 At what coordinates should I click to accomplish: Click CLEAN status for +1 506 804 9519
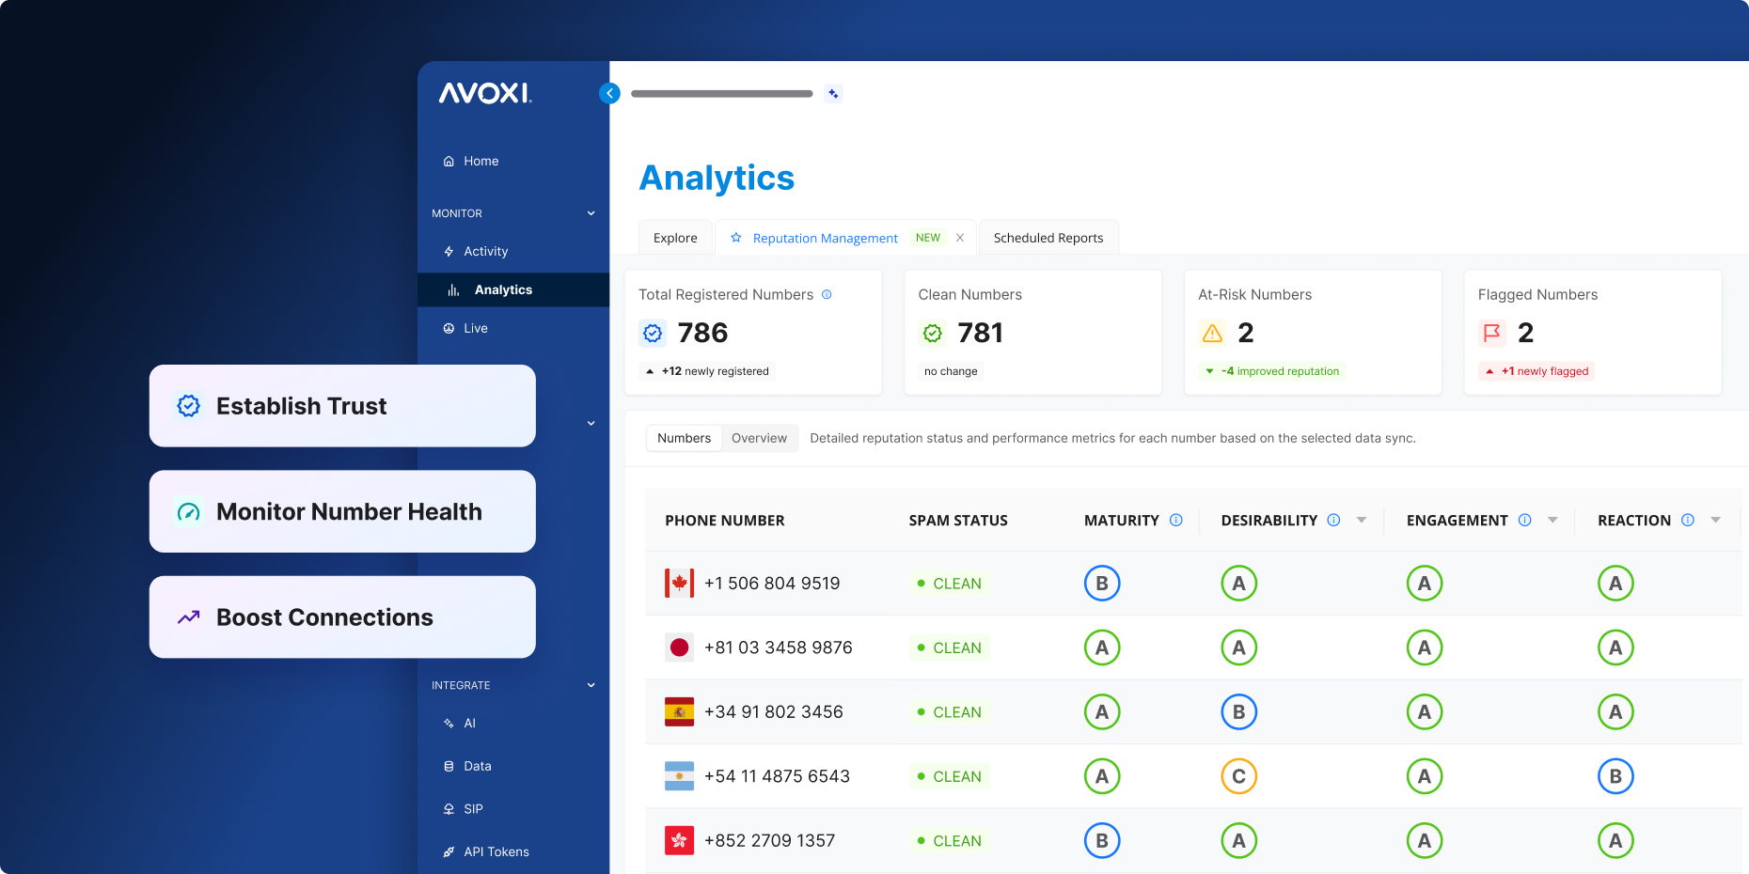950,584
